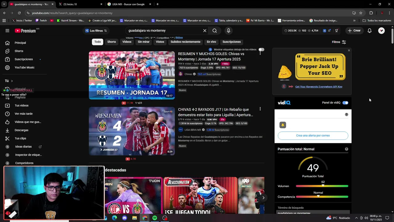Open more options for CHIVAS 4-2 RAYADOS video

tap(260, 109)
